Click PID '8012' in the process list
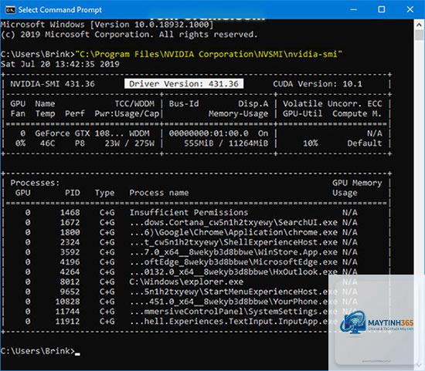Image resolution: width=425 pixels, height=371 pixels. [x=70, y=282]
